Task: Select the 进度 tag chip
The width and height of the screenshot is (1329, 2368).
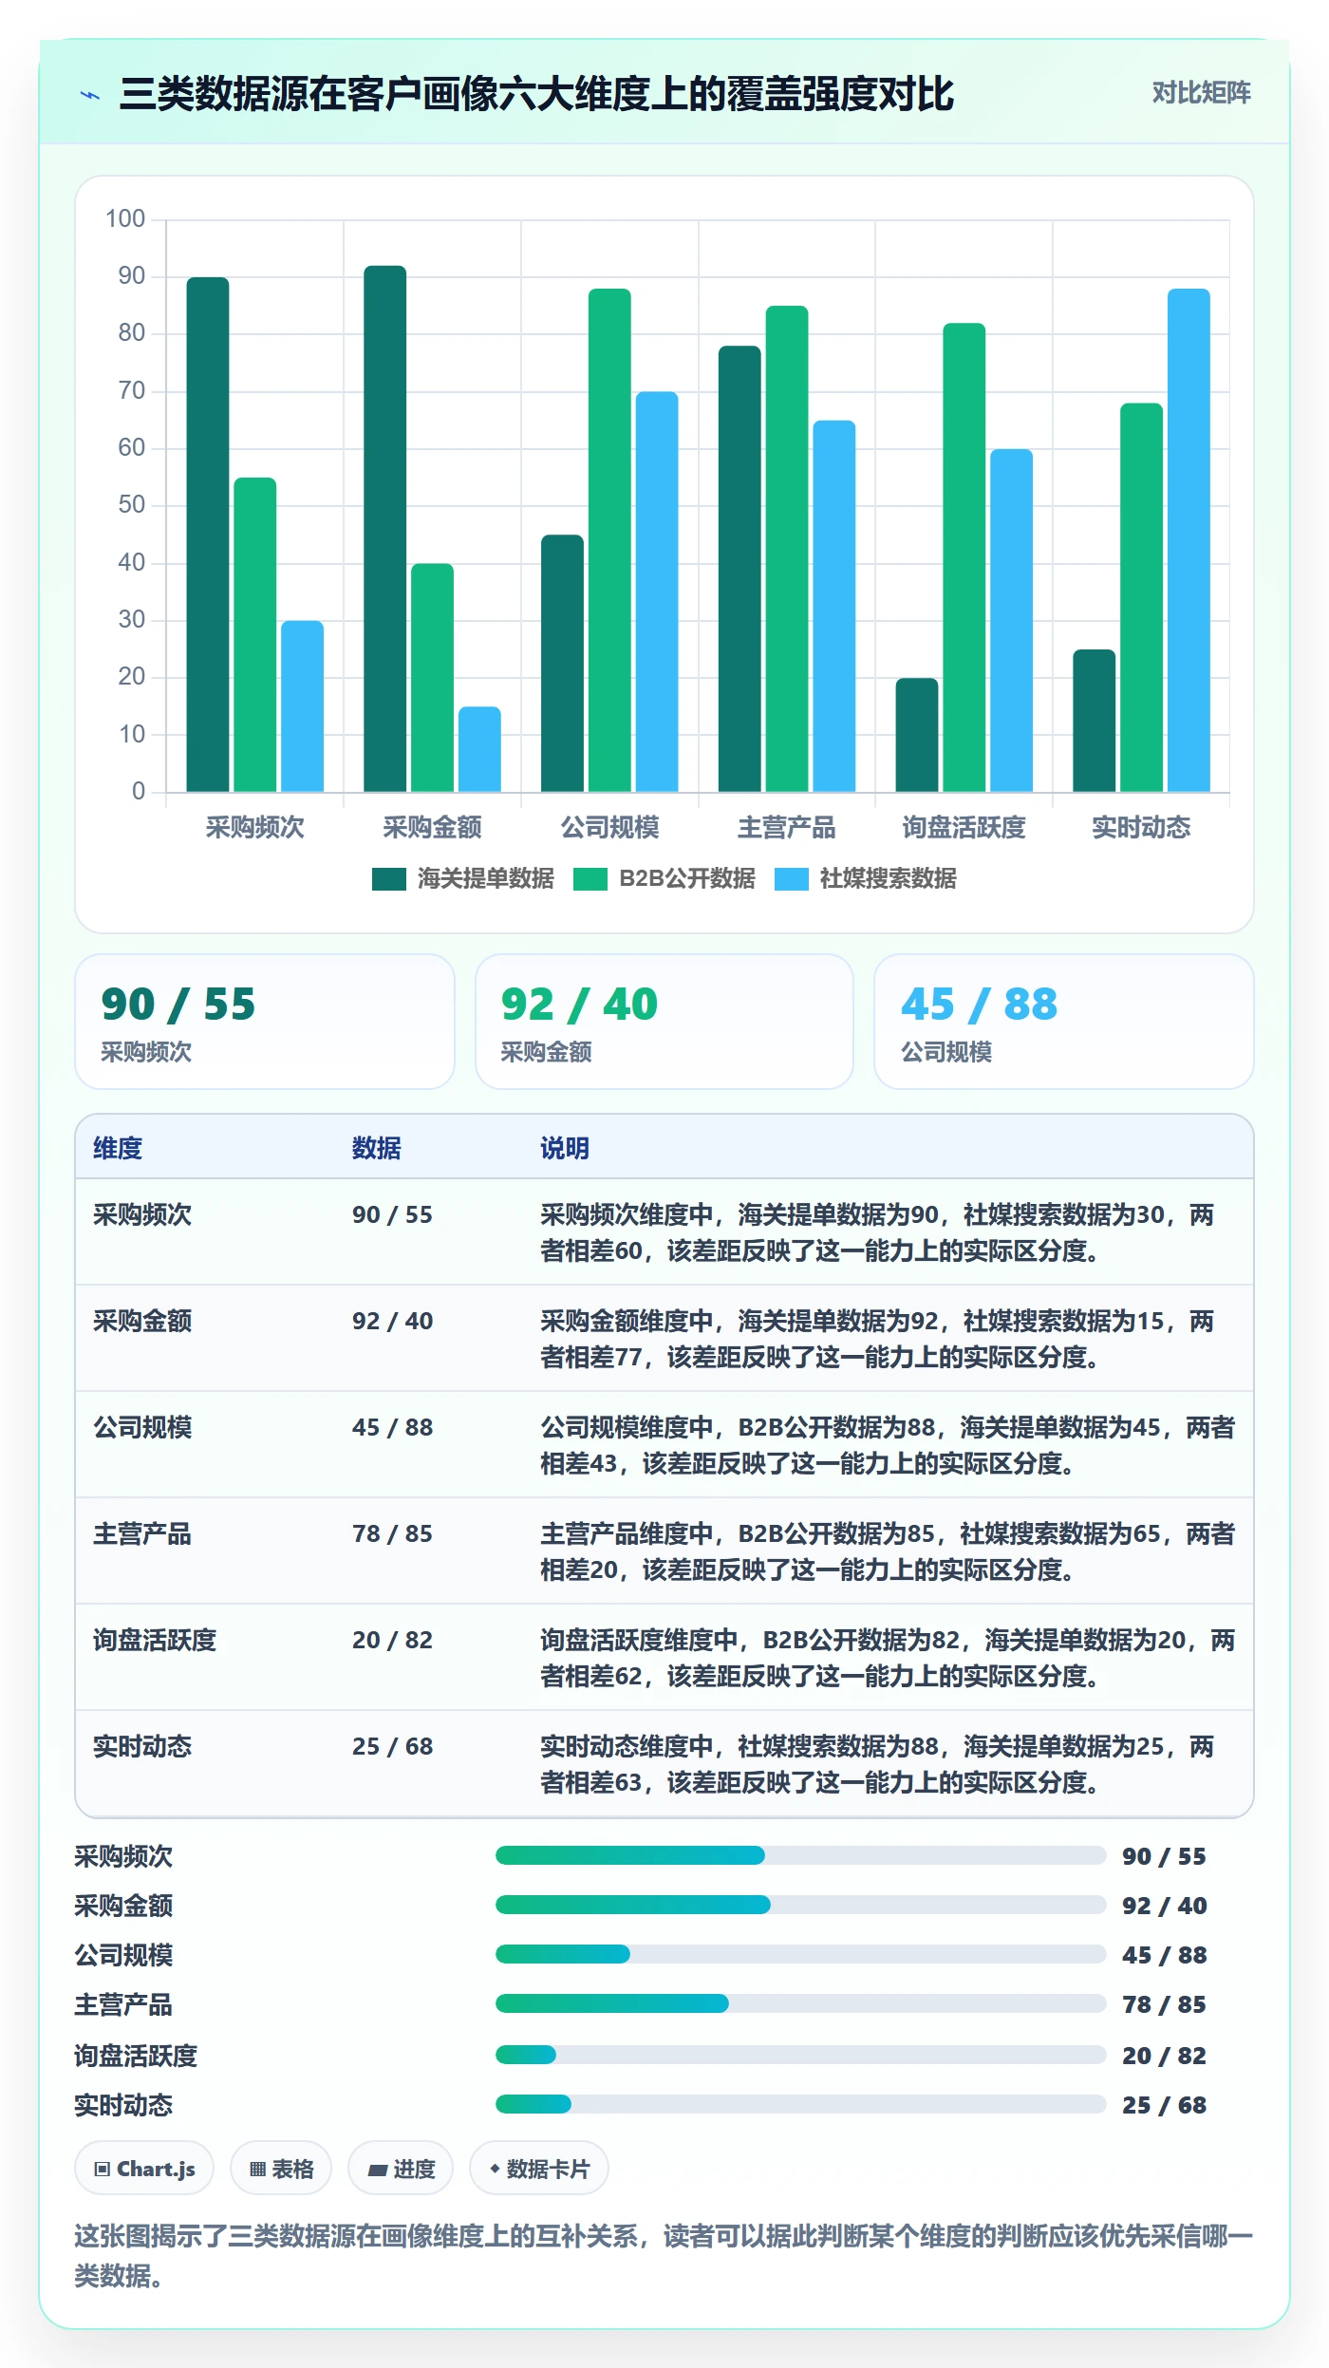Action: pyautogui.click(x=401, y=2169)
